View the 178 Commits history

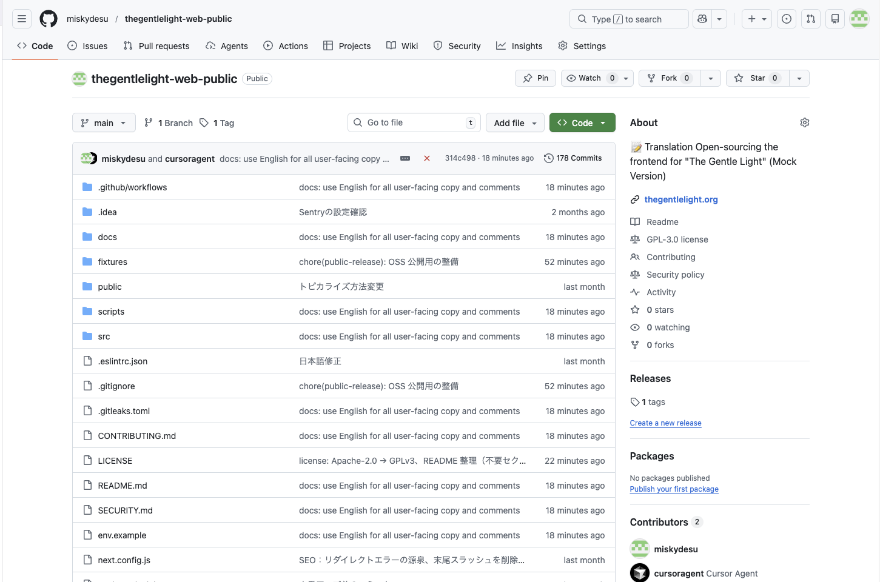pos(573,158)
